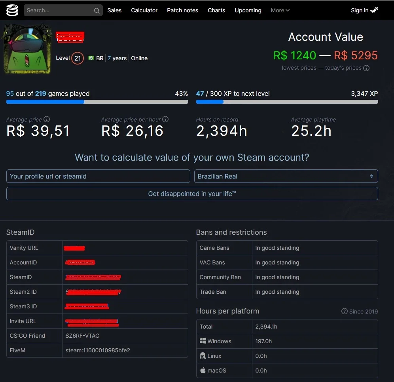The height and width of the screenshot is (382, 394).
Task: Click the question mark icon by Since 2019
Action: point(344,311)
